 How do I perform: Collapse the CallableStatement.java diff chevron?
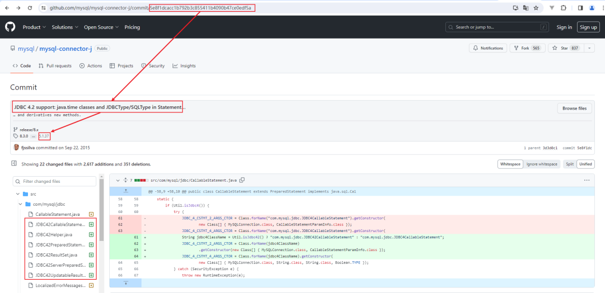tap(117, 180)
